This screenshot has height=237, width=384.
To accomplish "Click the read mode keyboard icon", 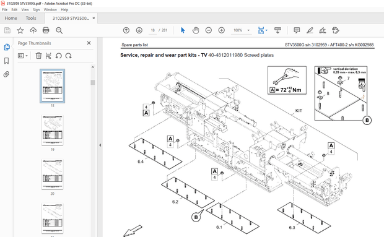I will pyautogui.click(x=277, y=30).
